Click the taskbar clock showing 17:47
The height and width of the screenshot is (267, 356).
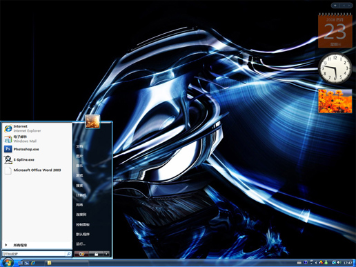348,263
